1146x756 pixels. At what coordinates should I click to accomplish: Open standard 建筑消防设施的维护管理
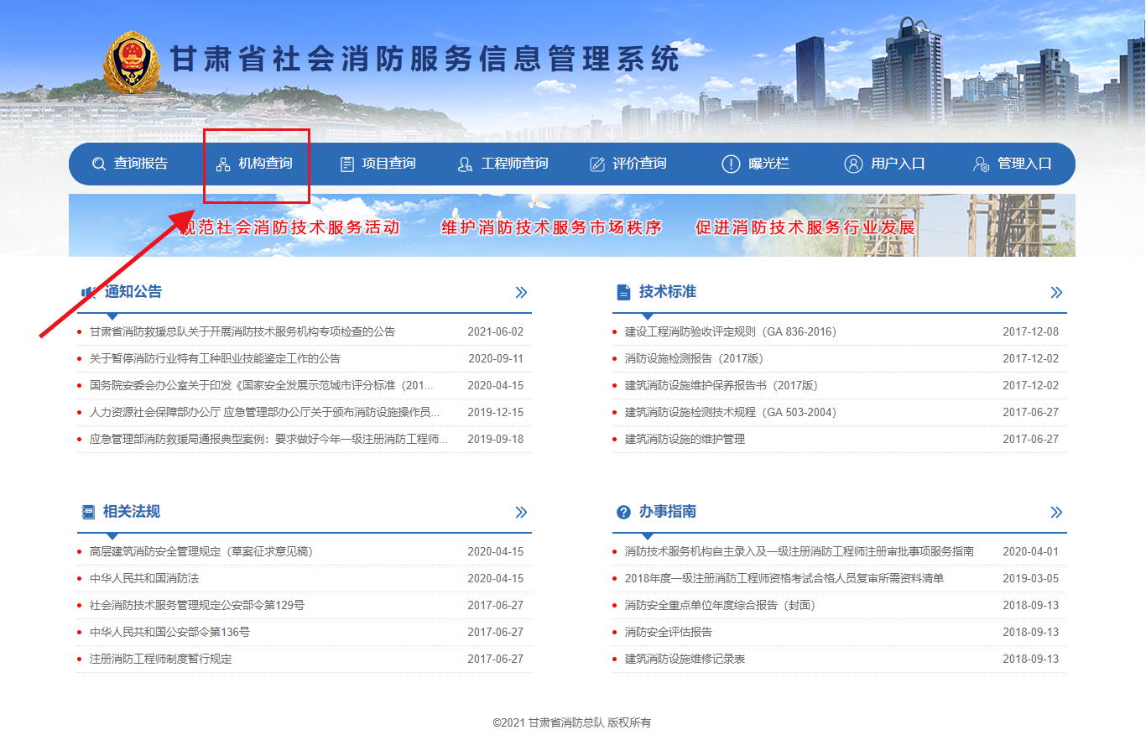pos(685,440)
